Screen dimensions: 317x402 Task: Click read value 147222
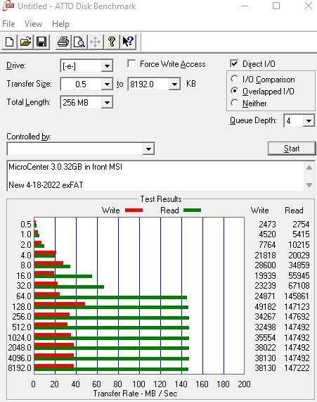coord(297,368)
